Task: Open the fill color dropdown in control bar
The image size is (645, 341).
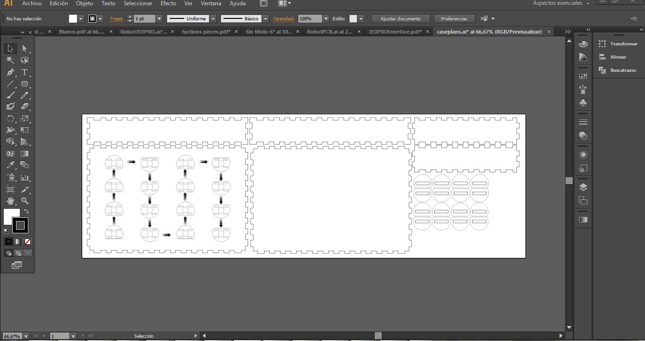Action: click(81, 19)
